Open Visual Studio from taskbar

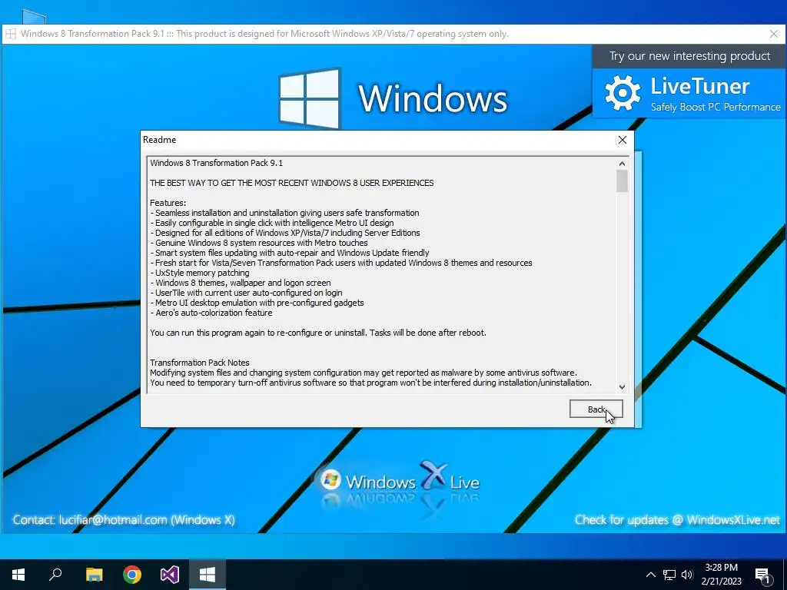170,575
